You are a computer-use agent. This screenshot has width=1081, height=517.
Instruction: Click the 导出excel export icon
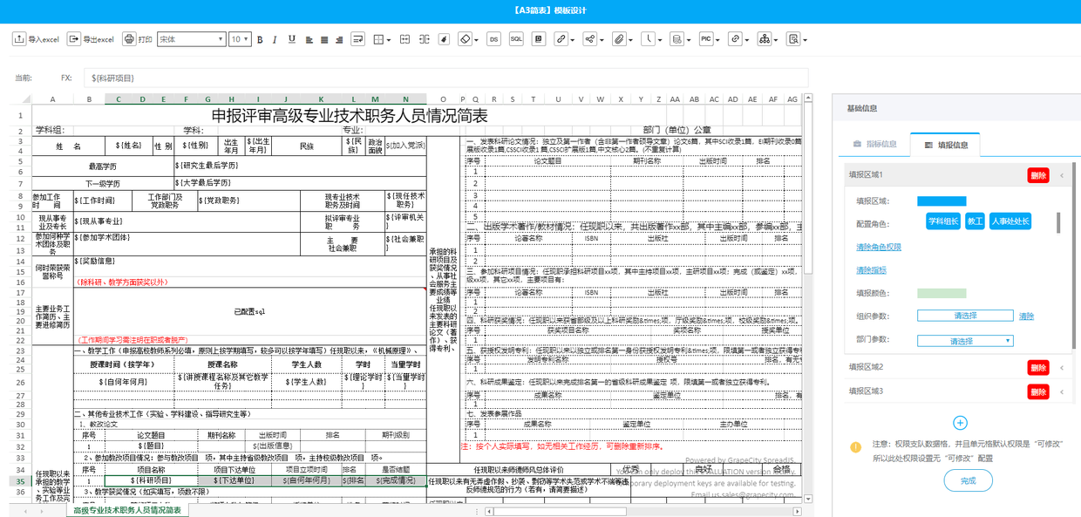coord(74,39)
